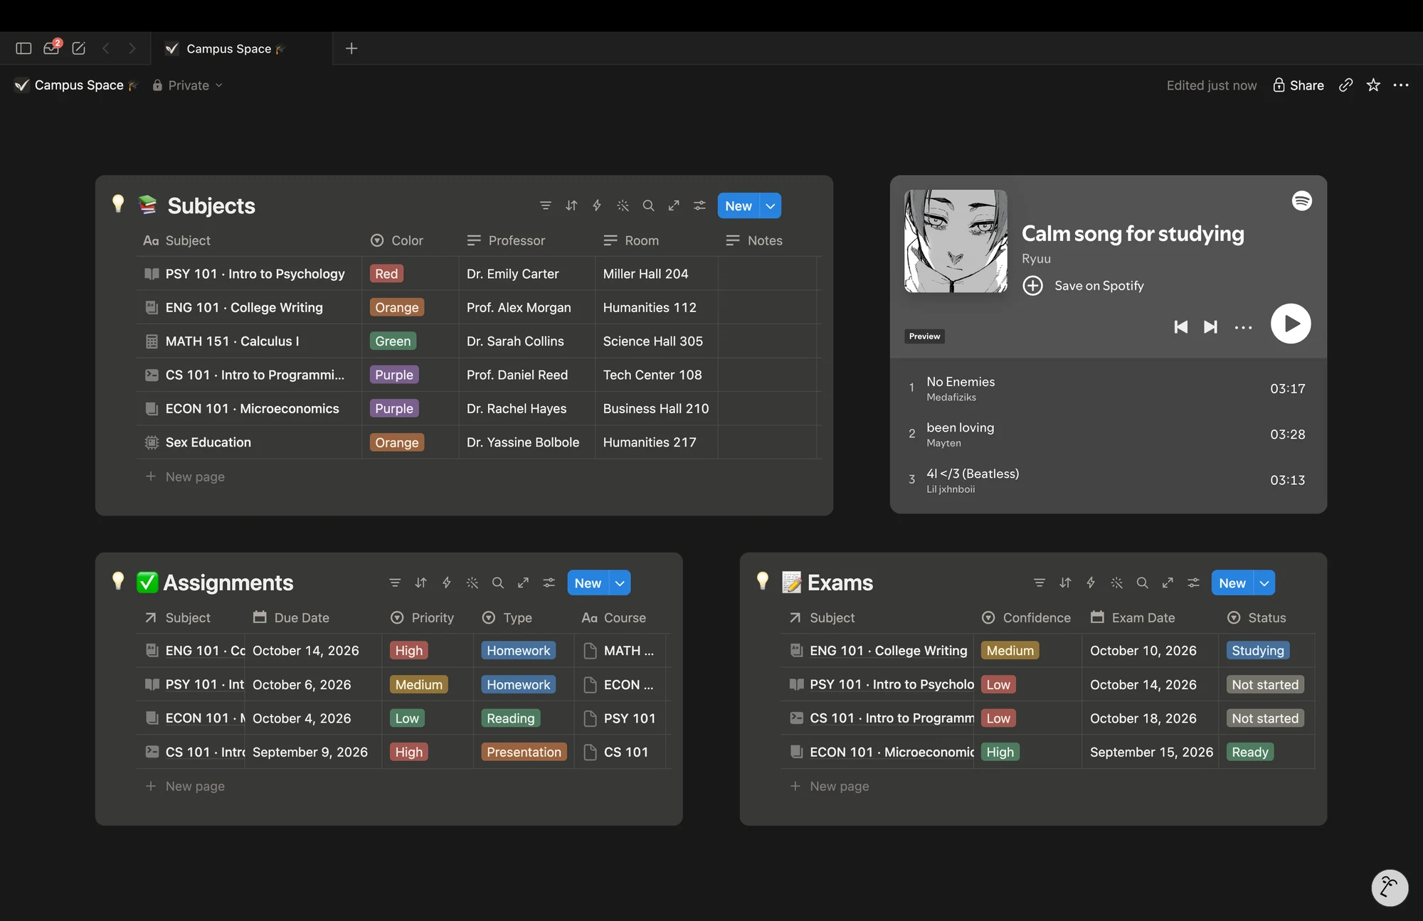Expand the Private visibility dropdown
The height and width of the screenshot is (921, 1423).
188,85
